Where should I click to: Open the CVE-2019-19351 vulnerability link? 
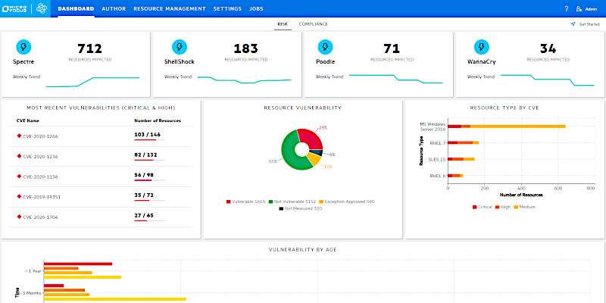pyautogui.click(x=40, y=196)
